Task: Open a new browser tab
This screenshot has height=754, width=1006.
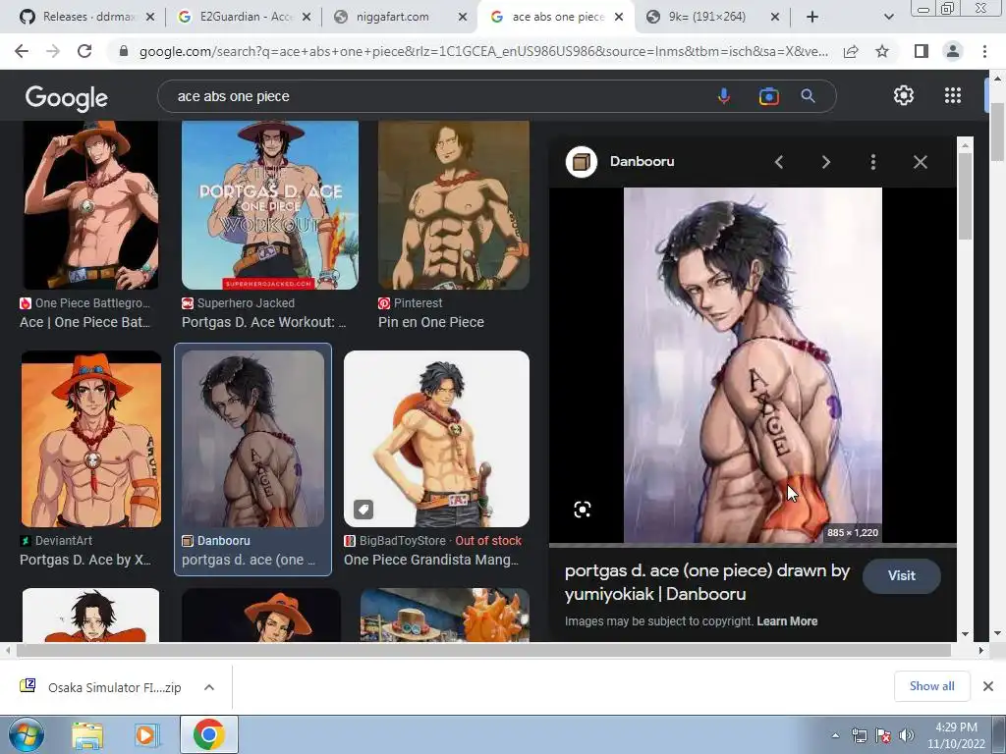Action: coord(812,18)
